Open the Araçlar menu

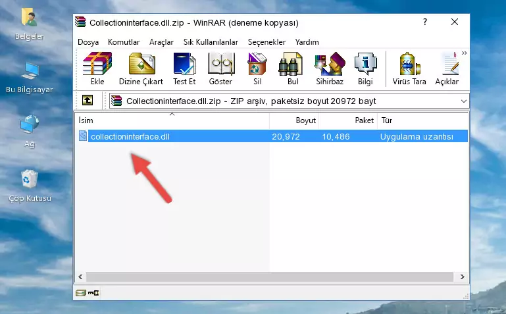click(161, 42)
